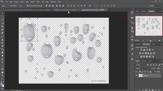Toggle layer filtering switch on or off

pos(162,64)
